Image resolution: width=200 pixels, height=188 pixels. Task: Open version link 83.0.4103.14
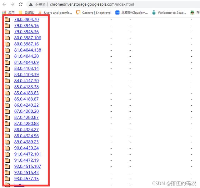[26, 69]
